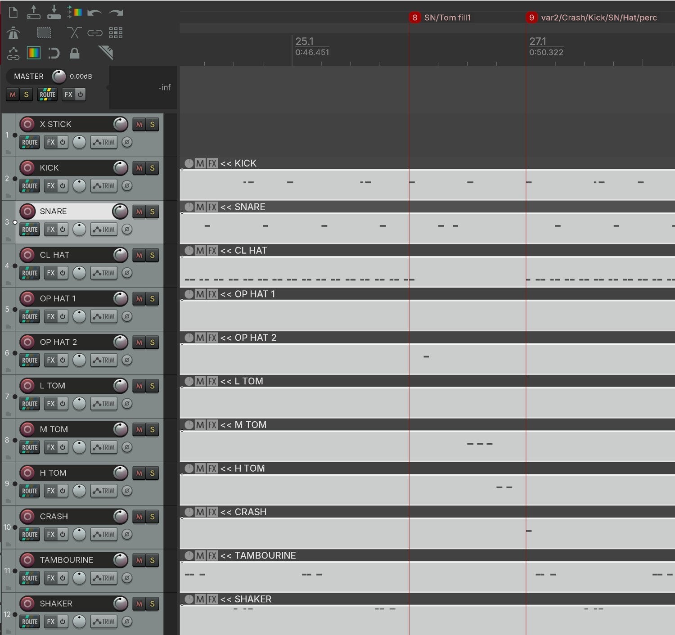Open ROUTE panel for TAMBOURINE track

point(30,578)
